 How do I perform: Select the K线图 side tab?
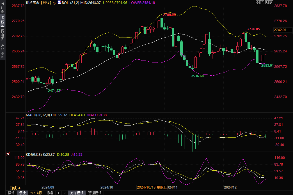(3, 21)
